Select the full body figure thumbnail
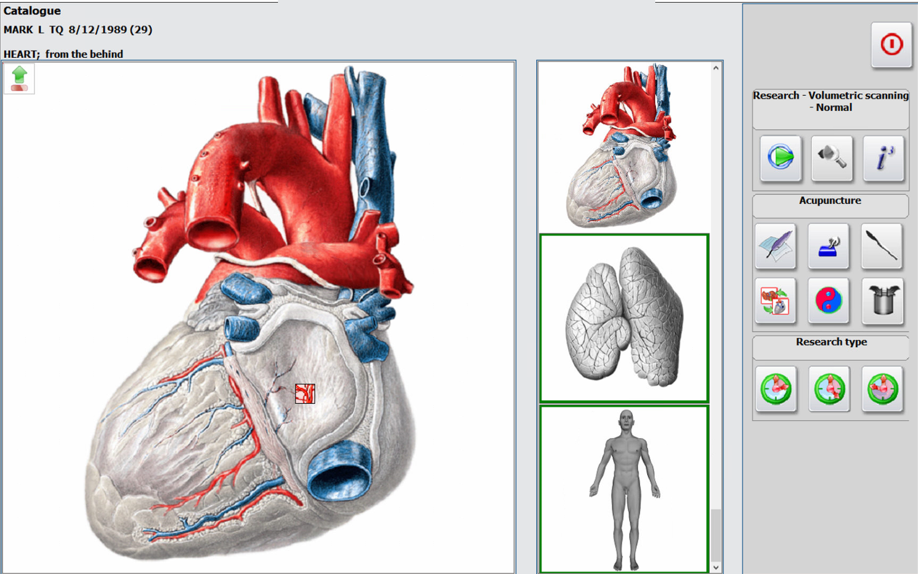This screenshot has width=918, height=574. 624,489
